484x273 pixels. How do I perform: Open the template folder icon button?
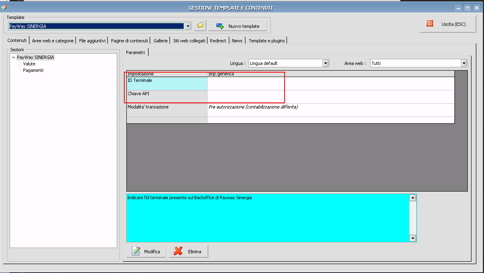pos(200,25)
